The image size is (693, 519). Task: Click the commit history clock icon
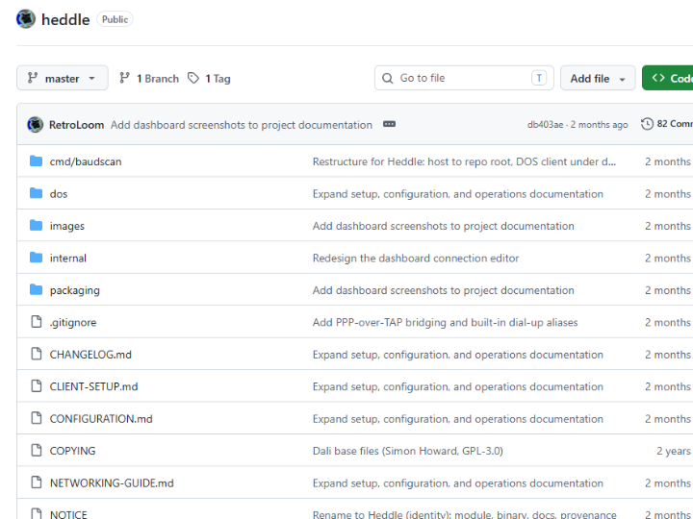point(647,124)
